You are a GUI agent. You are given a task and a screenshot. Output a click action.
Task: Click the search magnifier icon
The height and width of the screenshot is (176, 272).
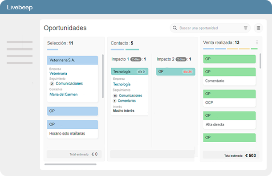tap(175, 28)
